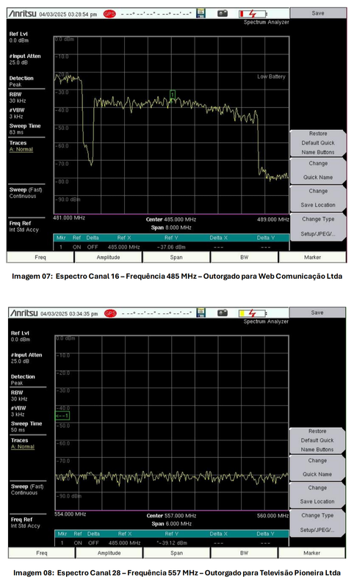Click the stop frequency '560.000 MHz'
The width and height of the screenshot is (354, 587).
272,516
